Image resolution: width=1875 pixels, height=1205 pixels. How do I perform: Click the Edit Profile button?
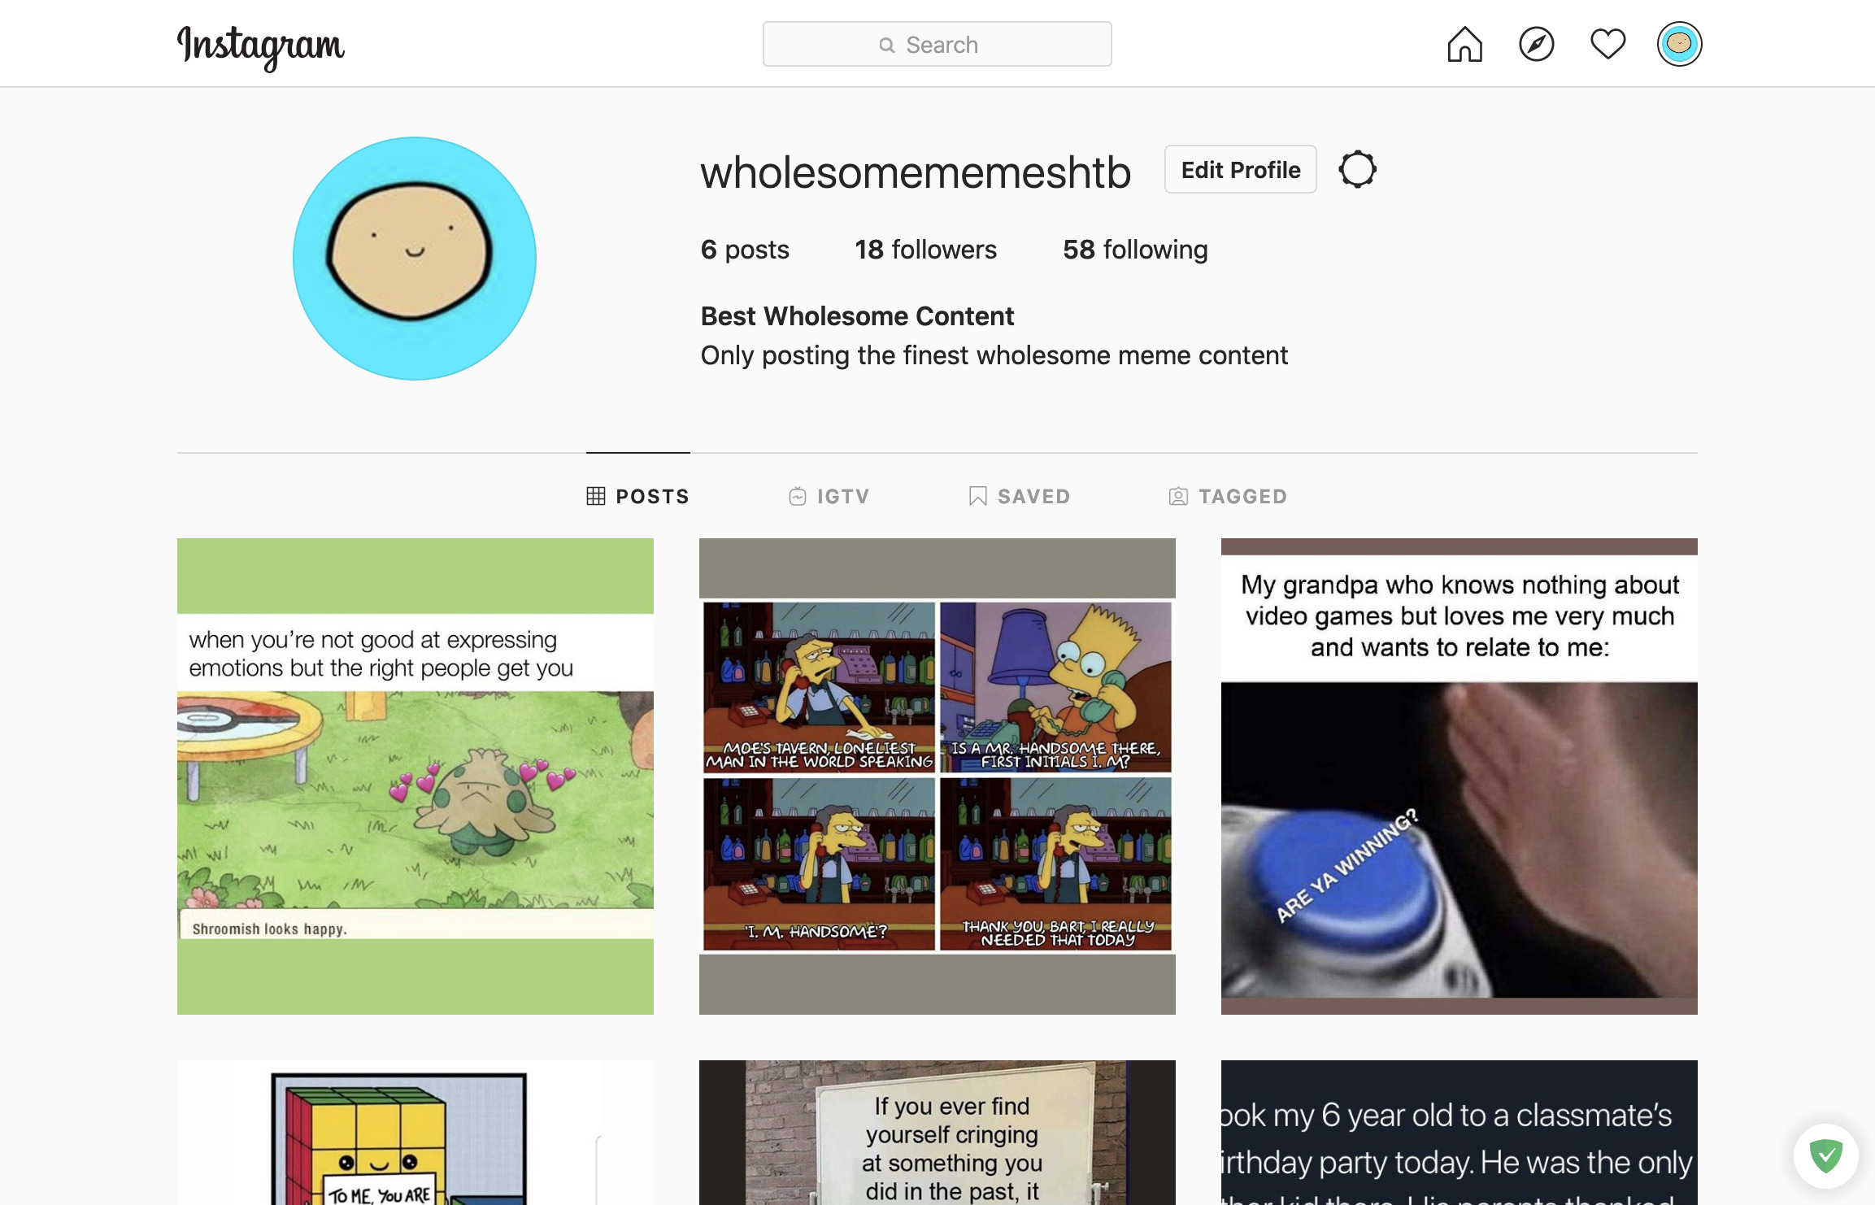pos(1240,169)
